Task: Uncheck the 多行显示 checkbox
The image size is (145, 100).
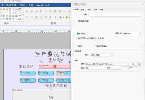Action: point(78,33)
